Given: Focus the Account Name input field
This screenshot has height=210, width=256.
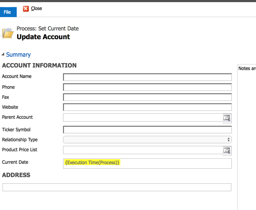Looking at the screenshot, I should click(147, 77).
